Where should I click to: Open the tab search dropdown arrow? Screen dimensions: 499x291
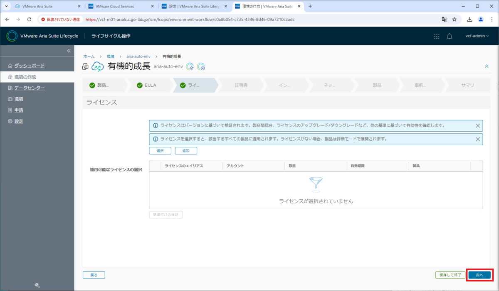point(6,6)
